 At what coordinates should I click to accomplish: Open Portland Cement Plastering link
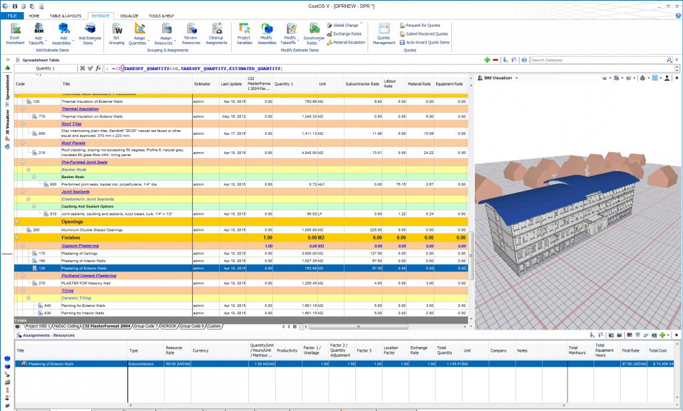pos(89,276)
